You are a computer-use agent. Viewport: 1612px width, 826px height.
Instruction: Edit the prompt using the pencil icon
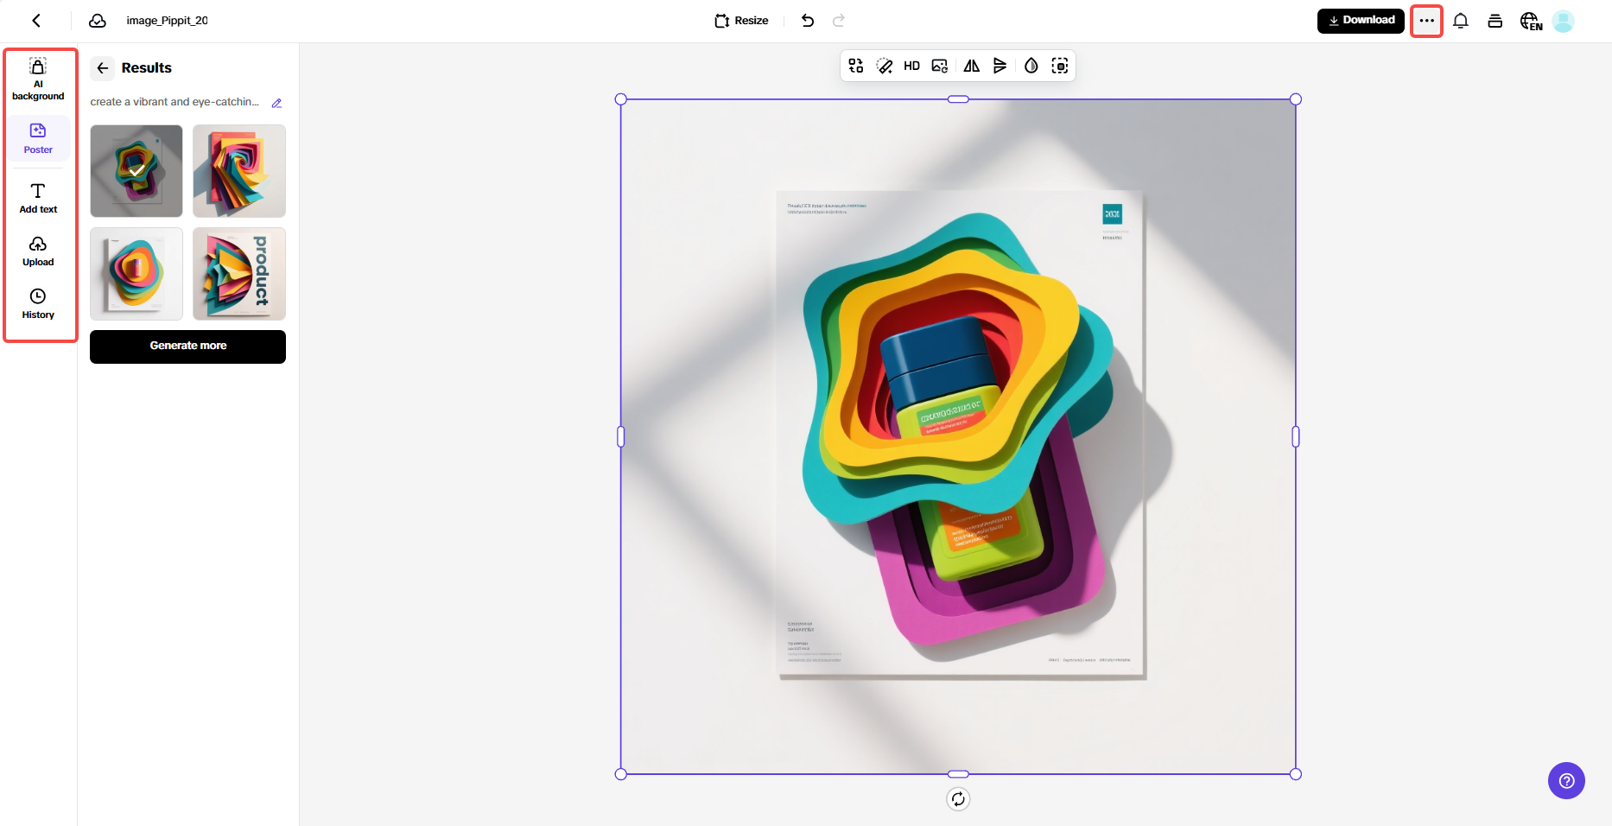[x=276, y=103]
